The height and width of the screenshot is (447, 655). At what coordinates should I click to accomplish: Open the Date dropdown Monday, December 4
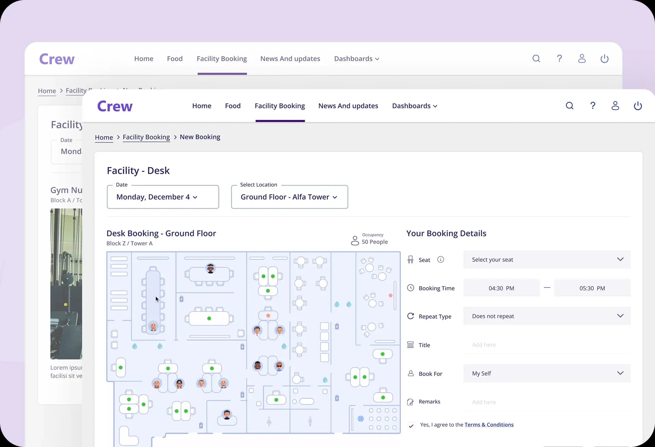[x=163, y=197]
